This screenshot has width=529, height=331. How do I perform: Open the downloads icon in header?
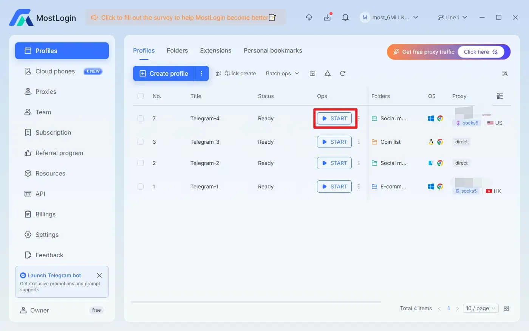coord(327,17)
